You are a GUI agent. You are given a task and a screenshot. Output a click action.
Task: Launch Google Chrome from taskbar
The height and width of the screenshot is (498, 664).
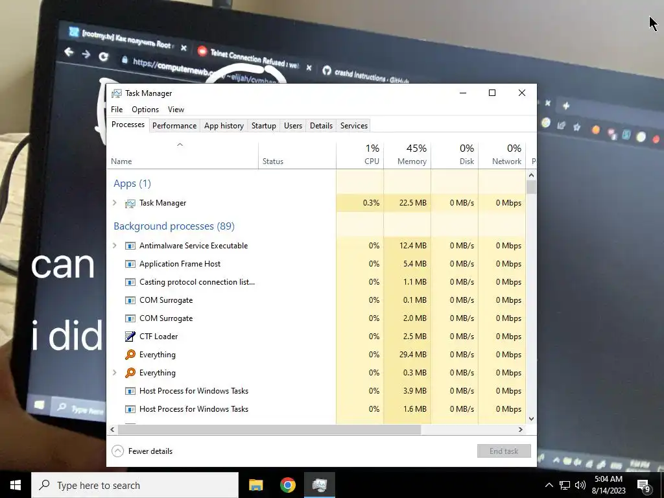coord(287,485)
